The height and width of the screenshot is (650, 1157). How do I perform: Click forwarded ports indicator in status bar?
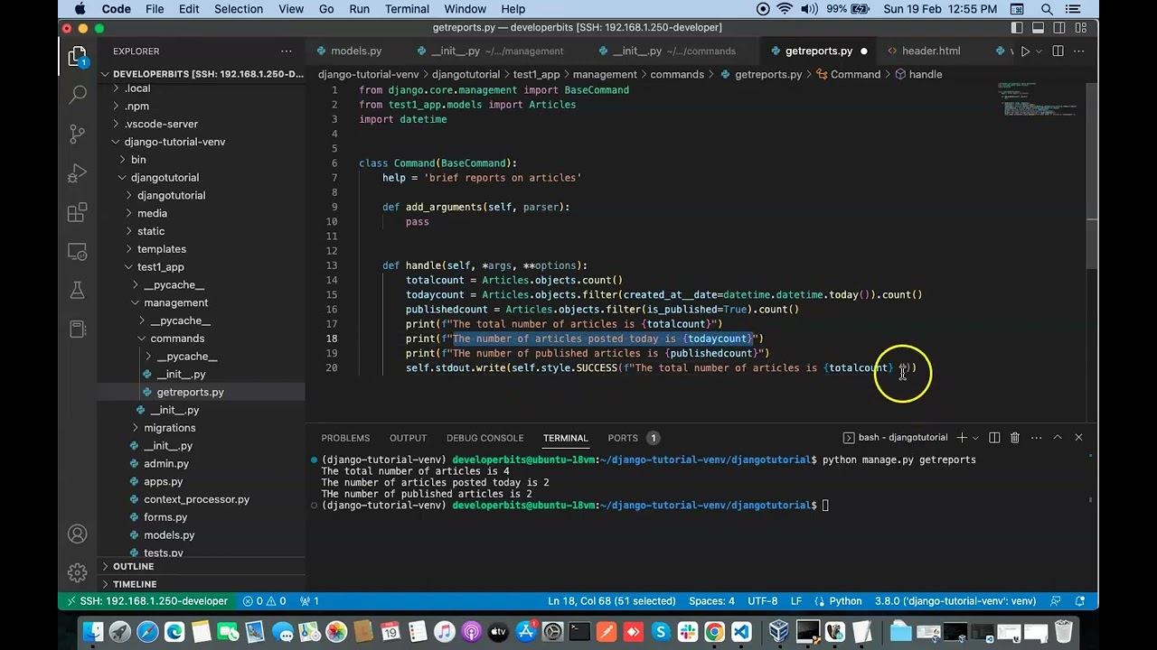pos(309,601)
